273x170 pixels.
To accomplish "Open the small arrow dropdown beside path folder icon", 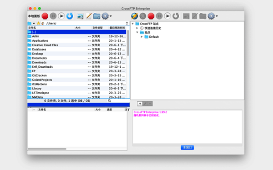I will tap(34, 23).
